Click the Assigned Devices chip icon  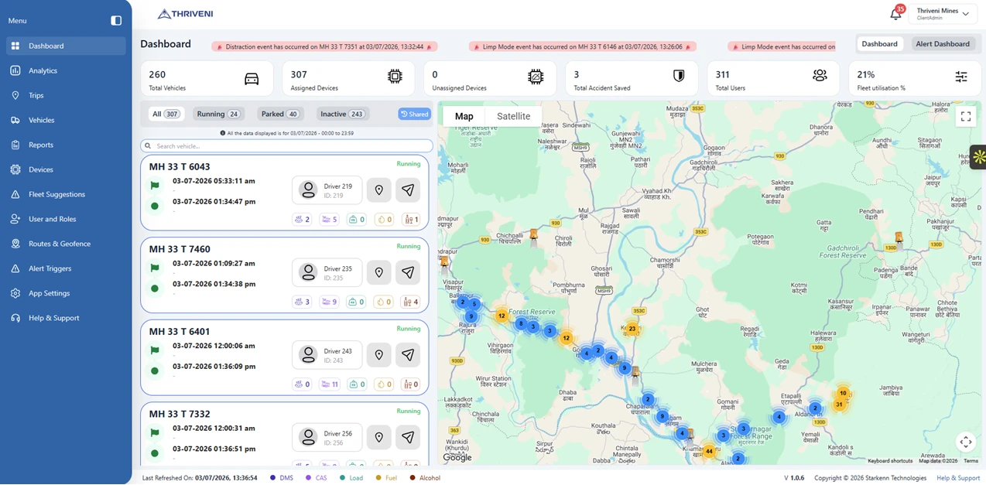pyautogui.click(x=395, y=76)
